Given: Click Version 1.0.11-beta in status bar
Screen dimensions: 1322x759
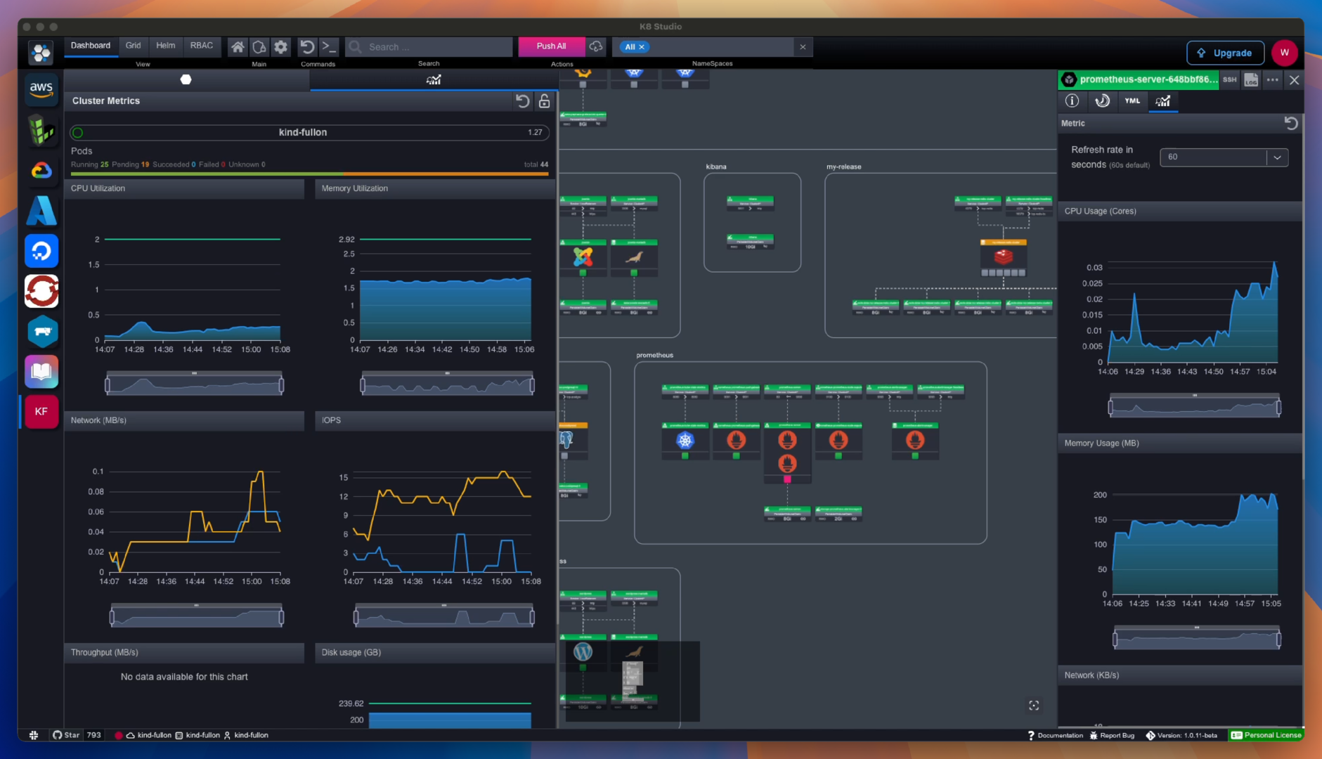Looking at the screenshot, I should click(x=1181, y=736).
